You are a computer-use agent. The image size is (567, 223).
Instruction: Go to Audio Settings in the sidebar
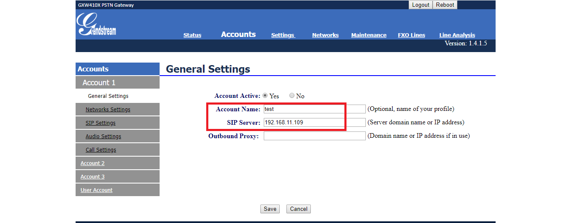coord(103,136)
